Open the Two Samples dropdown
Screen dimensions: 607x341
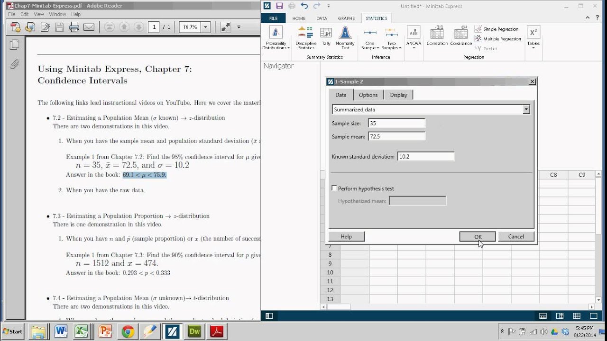[391, 38]
